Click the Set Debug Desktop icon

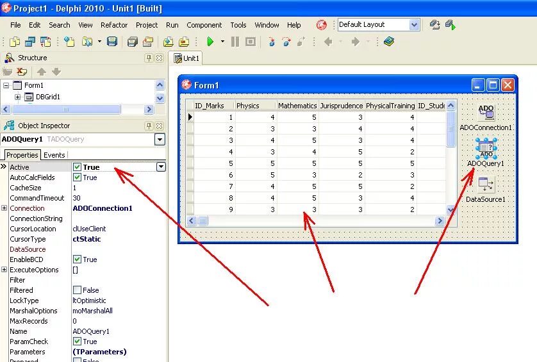[450, 24]
